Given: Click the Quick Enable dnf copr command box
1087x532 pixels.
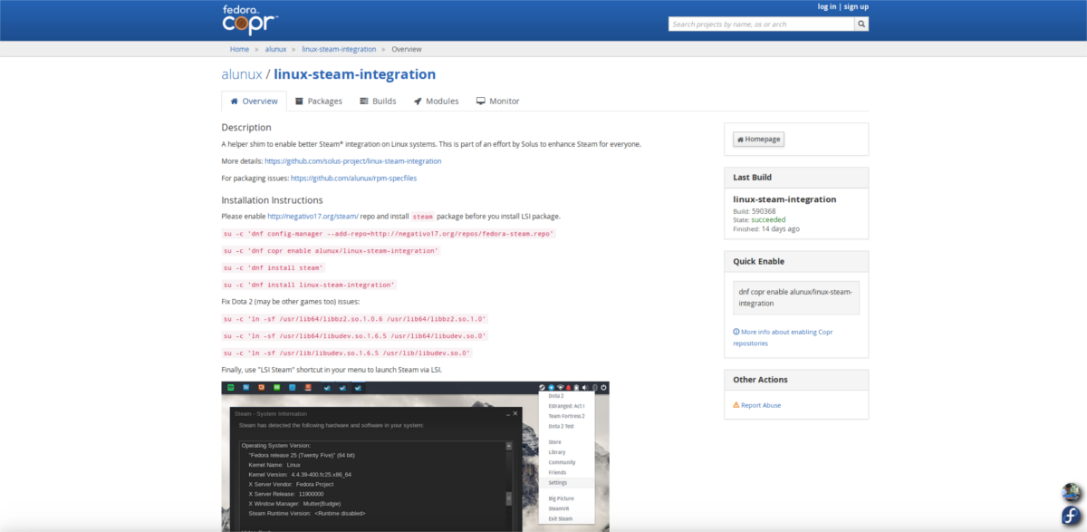Looking at the screenshot, I should pos(796,297).
